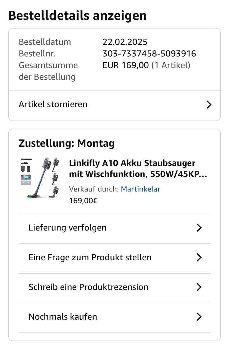
Task: Open the seller link Martinkelar
Action: pyautogui.click(x=141, y=189)
